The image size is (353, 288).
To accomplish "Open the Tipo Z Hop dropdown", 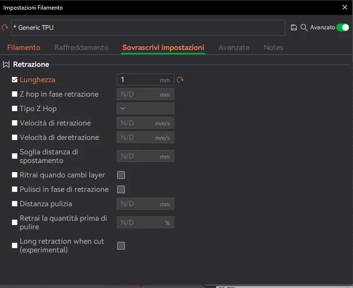I will (x=146, y=108).
